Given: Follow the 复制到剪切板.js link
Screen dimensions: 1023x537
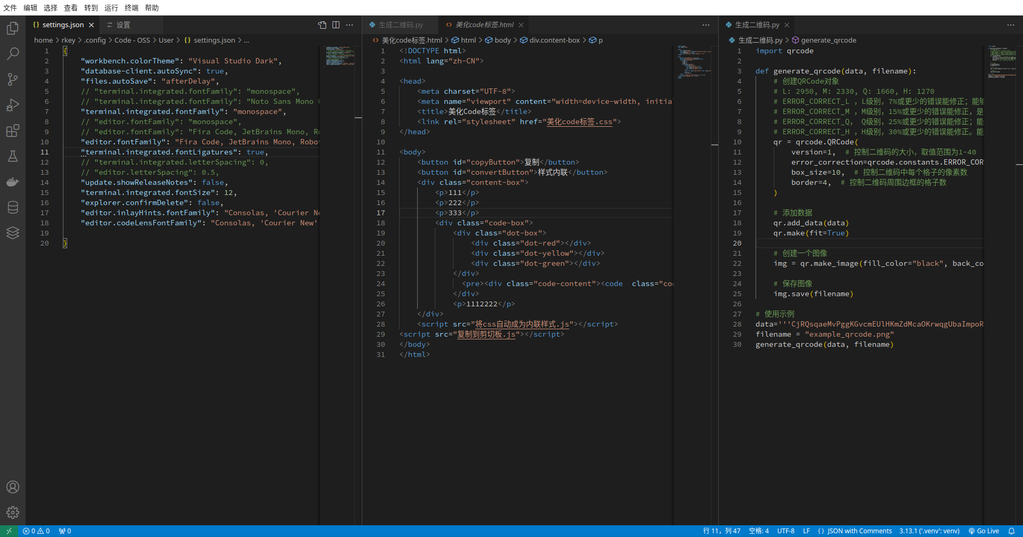Looking at the screenshot, I should click(486, 335).
